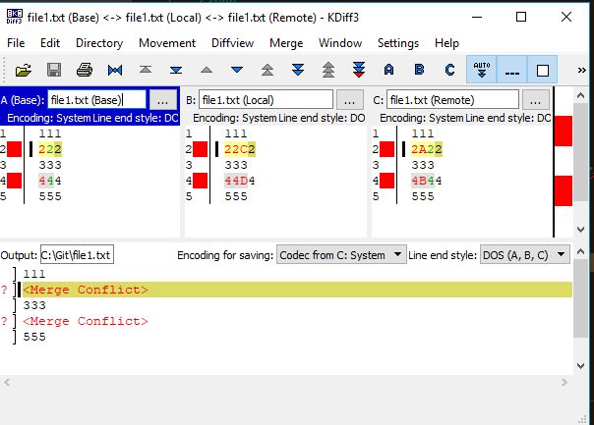The height and width of the screenshot is (425, 594).
Task: Open the Line end style dropdown
Action: pyautogui.click(x=525, y=254)
